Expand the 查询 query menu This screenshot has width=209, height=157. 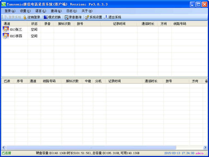56,11
